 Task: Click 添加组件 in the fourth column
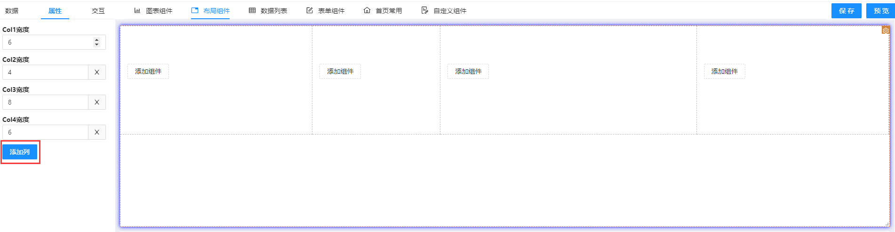tap(725, 71)
